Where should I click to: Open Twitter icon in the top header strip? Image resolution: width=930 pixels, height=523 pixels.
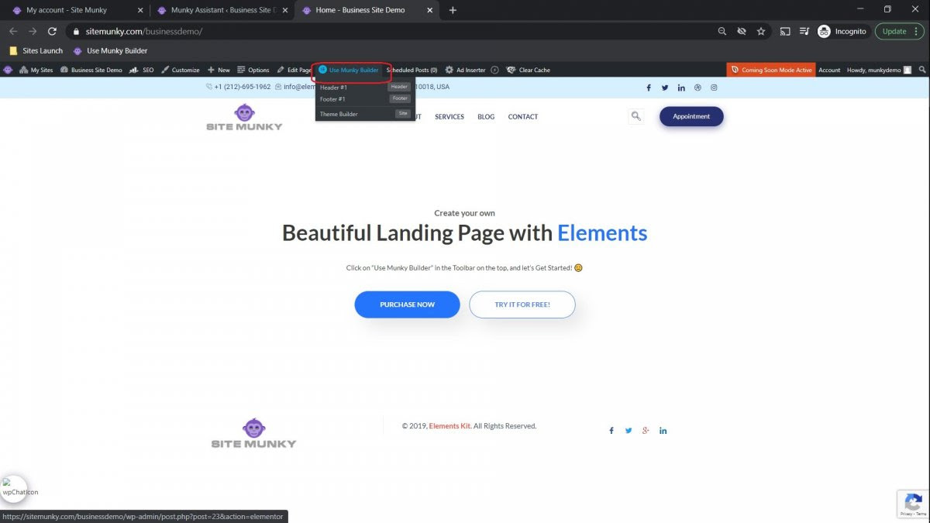[665, 88]
